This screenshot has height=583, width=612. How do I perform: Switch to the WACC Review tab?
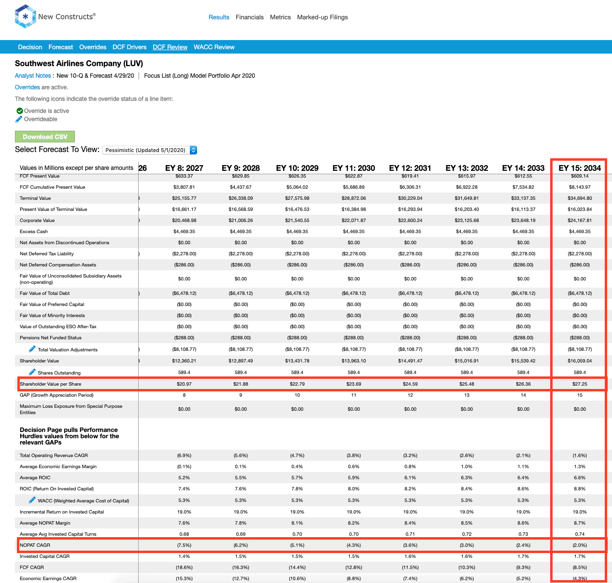(214, 47)
